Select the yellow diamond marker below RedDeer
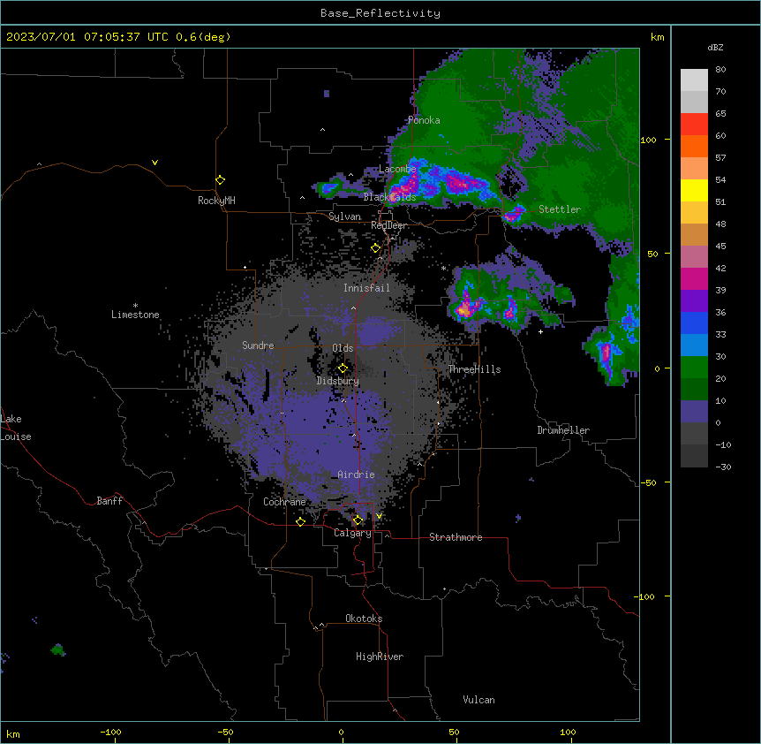 tap(375, 248)
